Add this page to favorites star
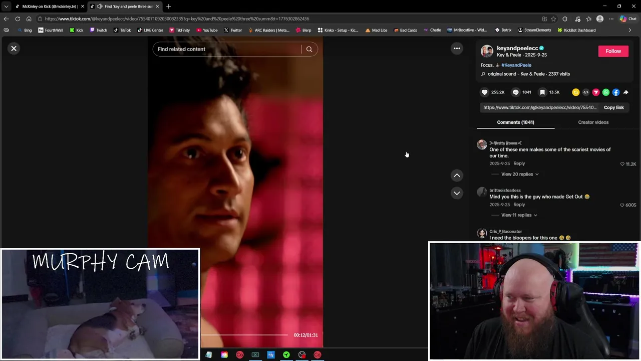 (x=553, y=19)
